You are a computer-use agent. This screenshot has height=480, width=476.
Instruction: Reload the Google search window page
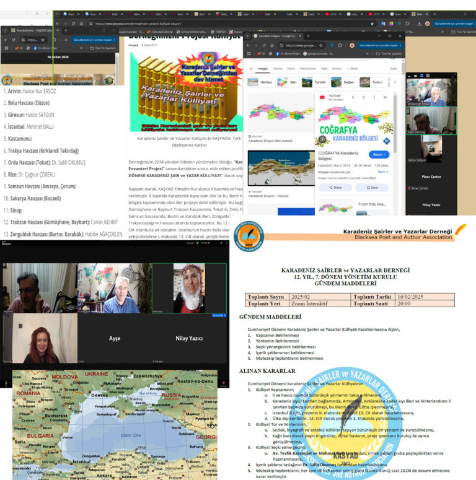(x=264, y=45)
